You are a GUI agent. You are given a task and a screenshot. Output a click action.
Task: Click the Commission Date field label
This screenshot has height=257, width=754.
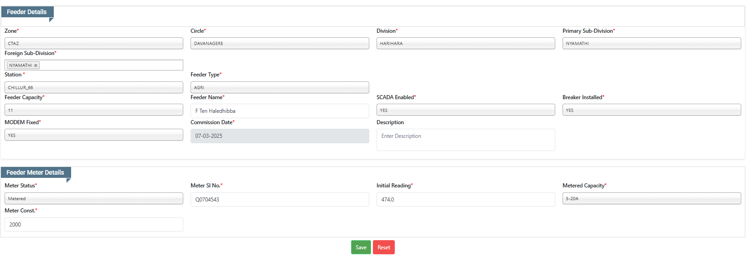(212, 122)
